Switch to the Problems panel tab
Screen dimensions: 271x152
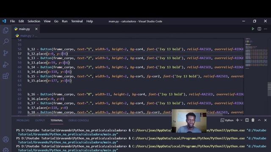[23, 120]
